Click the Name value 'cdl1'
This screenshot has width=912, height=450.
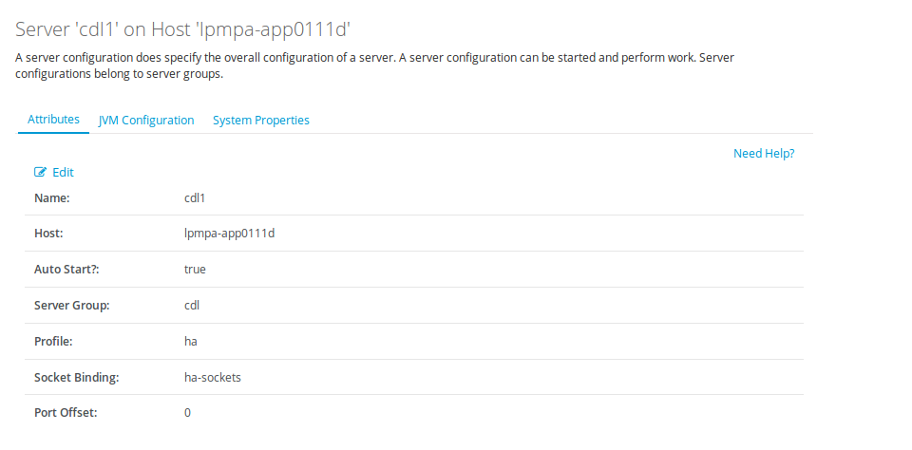195,197
